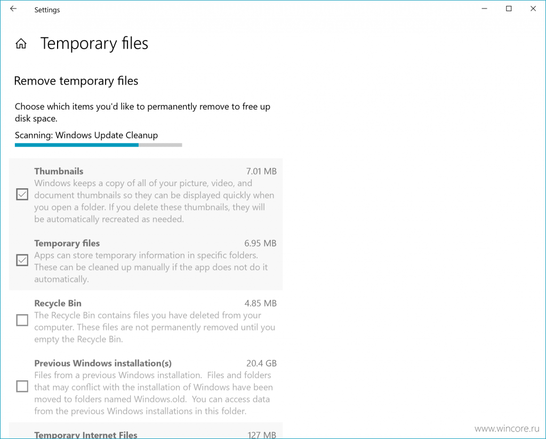The height and width of the screenshot is (439, 546).
Task: Go back using the back arrow
Action: click(x=13, y=9)
